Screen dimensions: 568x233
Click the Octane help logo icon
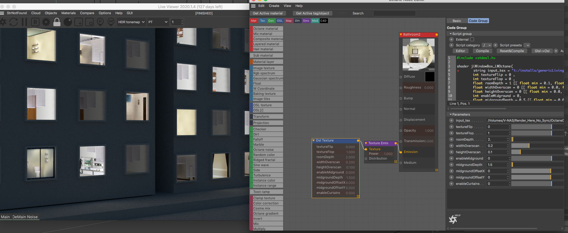coord(454,219)
